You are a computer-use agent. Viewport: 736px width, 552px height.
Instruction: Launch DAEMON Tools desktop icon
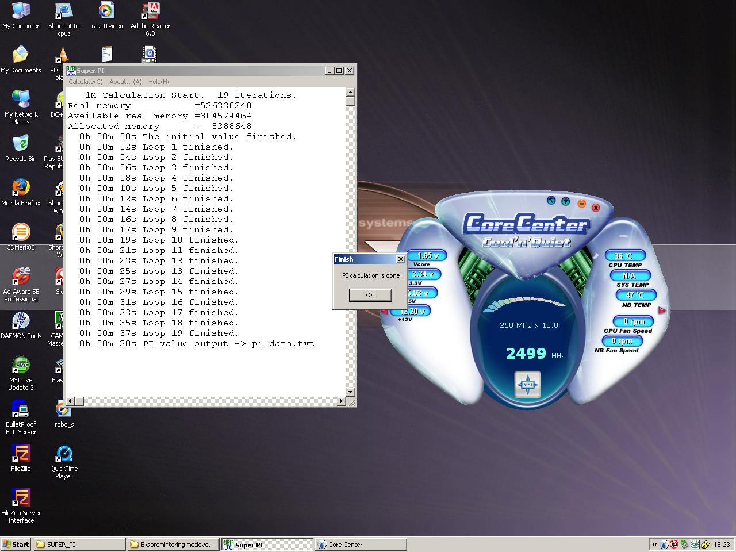tap(21, 325)
